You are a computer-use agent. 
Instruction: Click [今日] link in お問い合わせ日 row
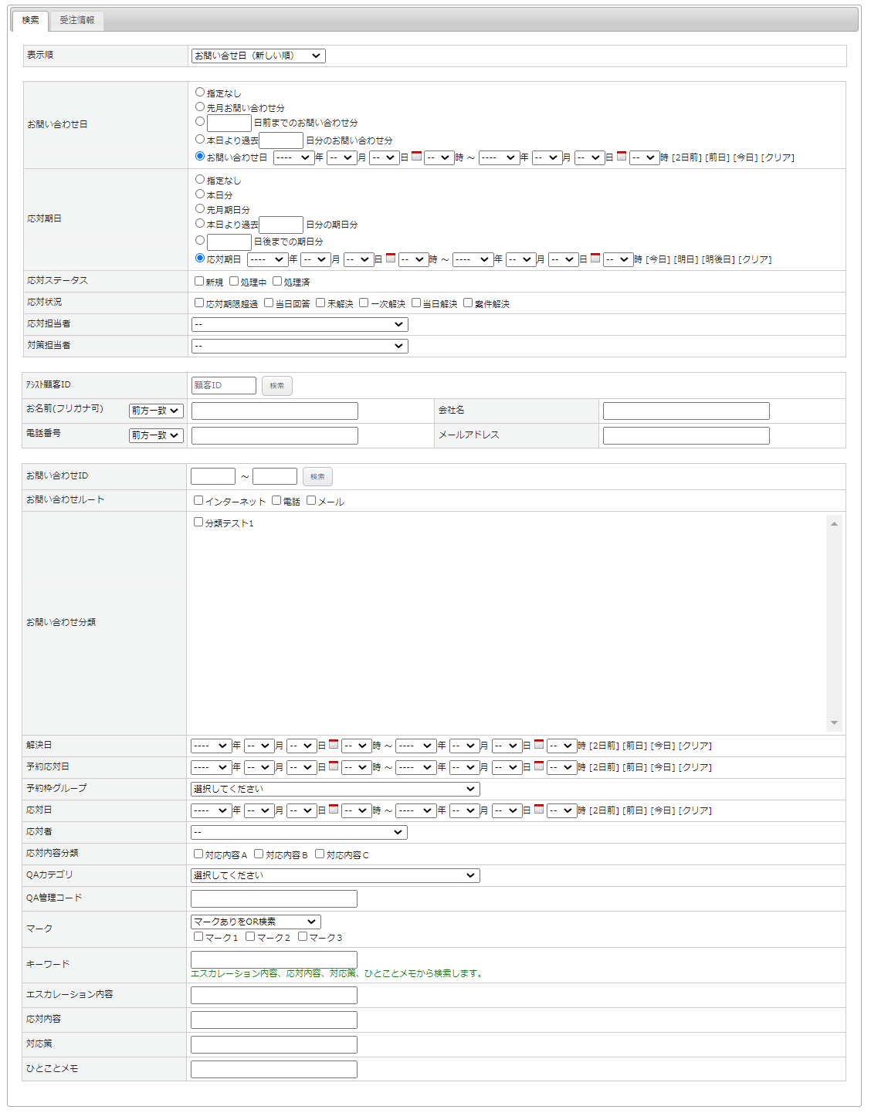click(x=744, y=157)
